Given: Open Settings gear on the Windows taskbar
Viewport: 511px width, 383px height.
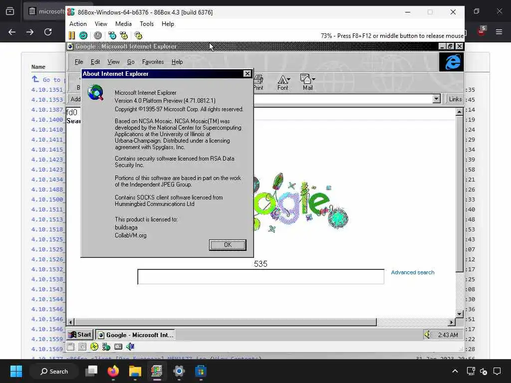Looking at the screenshot, I should 179,371.
